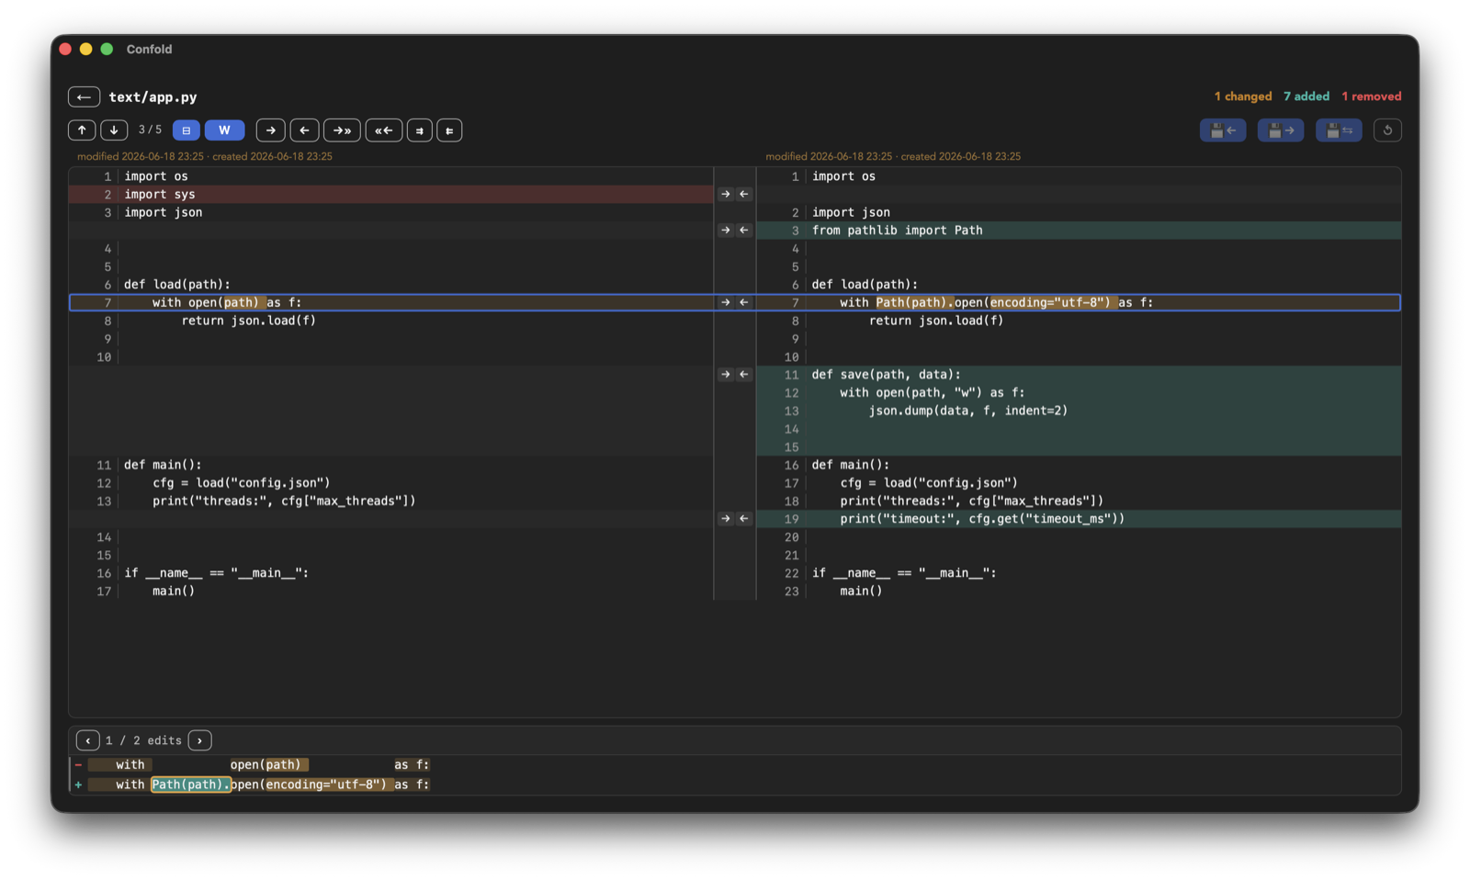1470x880 pixels.
Task: Click the double chevron with left-arrow button
Action: pyautogui.click(x=384, y=130)
